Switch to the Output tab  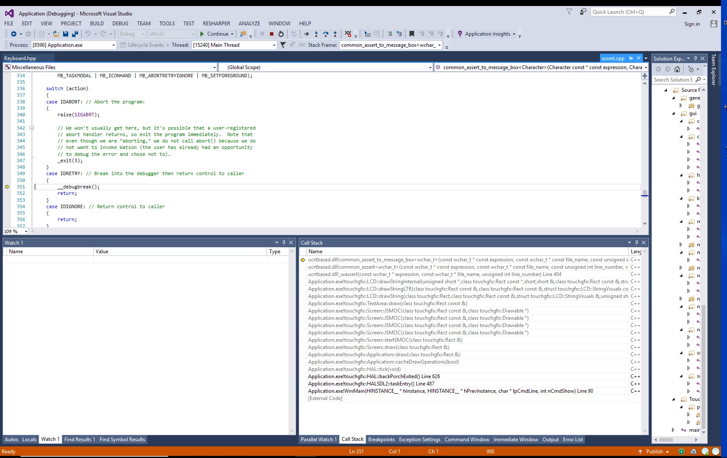point(551,440)
